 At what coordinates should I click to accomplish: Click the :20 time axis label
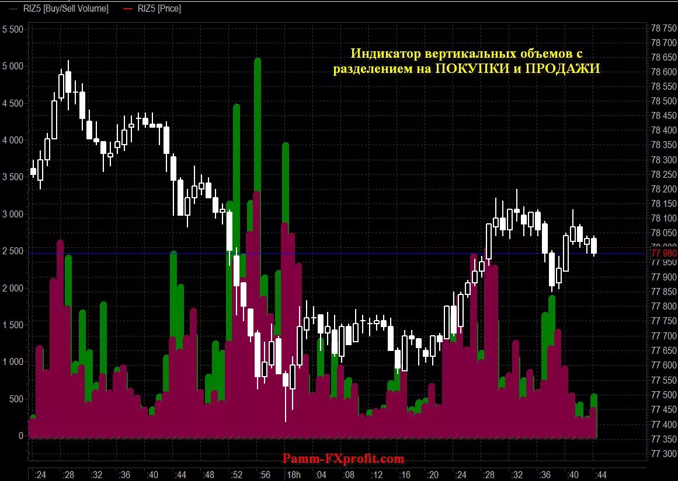coord(432,475)
